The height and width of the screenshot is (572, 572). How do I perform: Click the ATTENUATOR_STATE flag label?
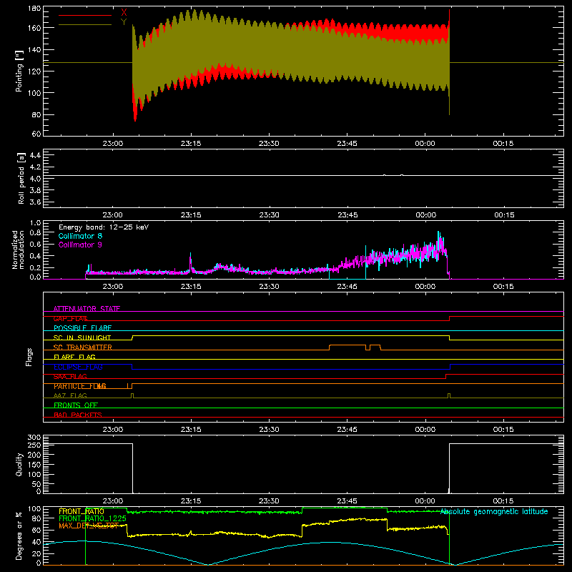pyautogui.click(x=87, y=309)
